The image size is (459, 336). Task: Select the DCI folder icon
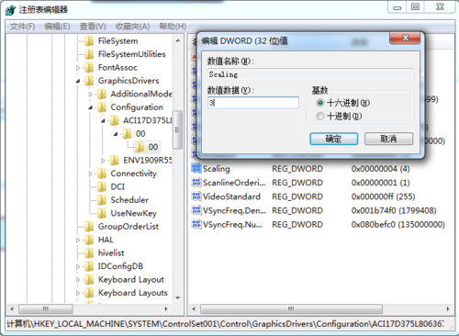pyautogui.click(x=102, y=186)
